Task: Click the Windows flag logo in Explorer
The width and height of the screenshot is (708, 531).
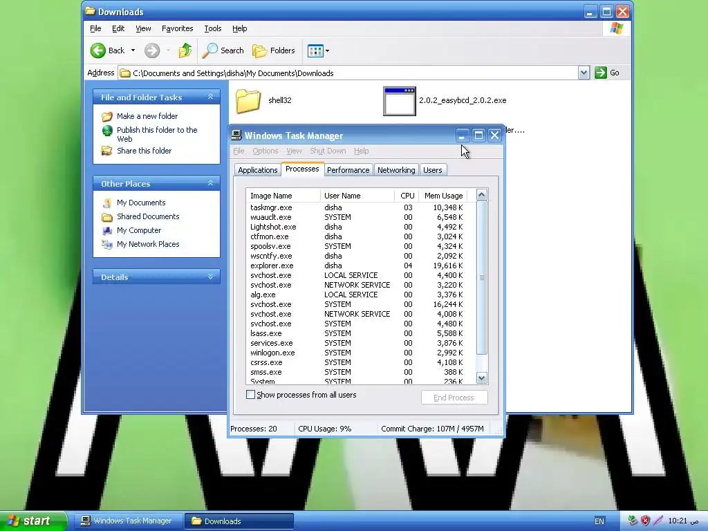Action: [x=616, y=28]
